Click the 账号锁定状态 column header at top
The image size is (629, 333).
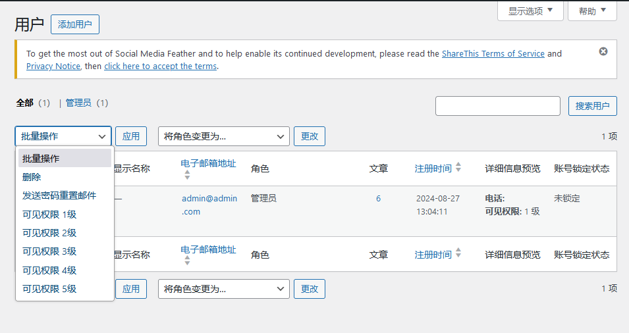[x=582, y=168]
